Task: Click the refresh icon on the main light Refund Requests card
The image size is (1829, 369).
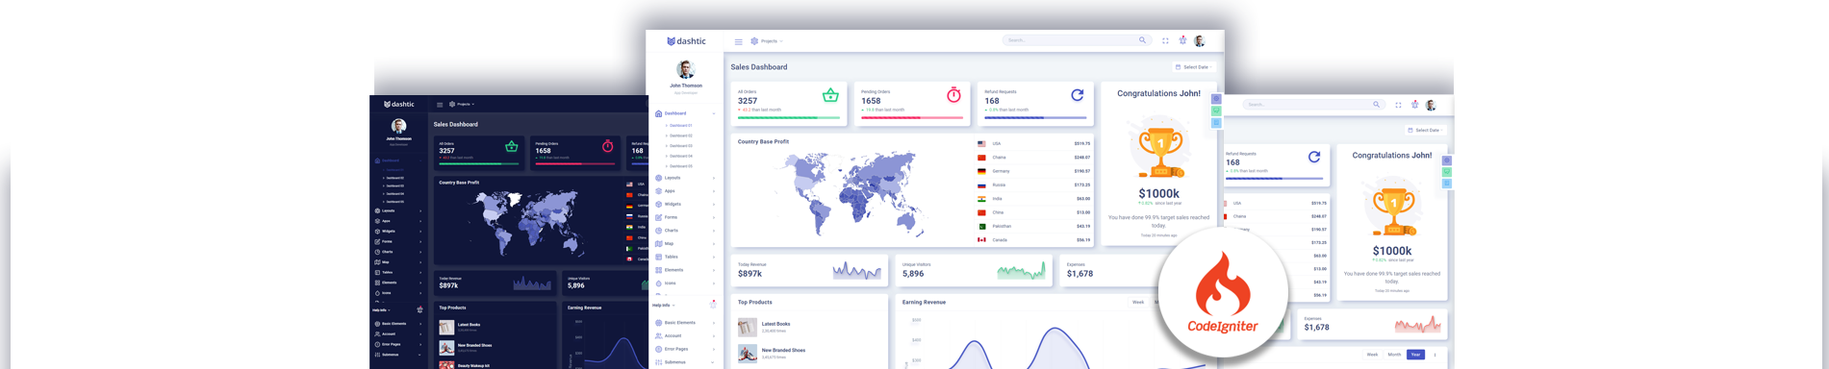Action: 1078,95
